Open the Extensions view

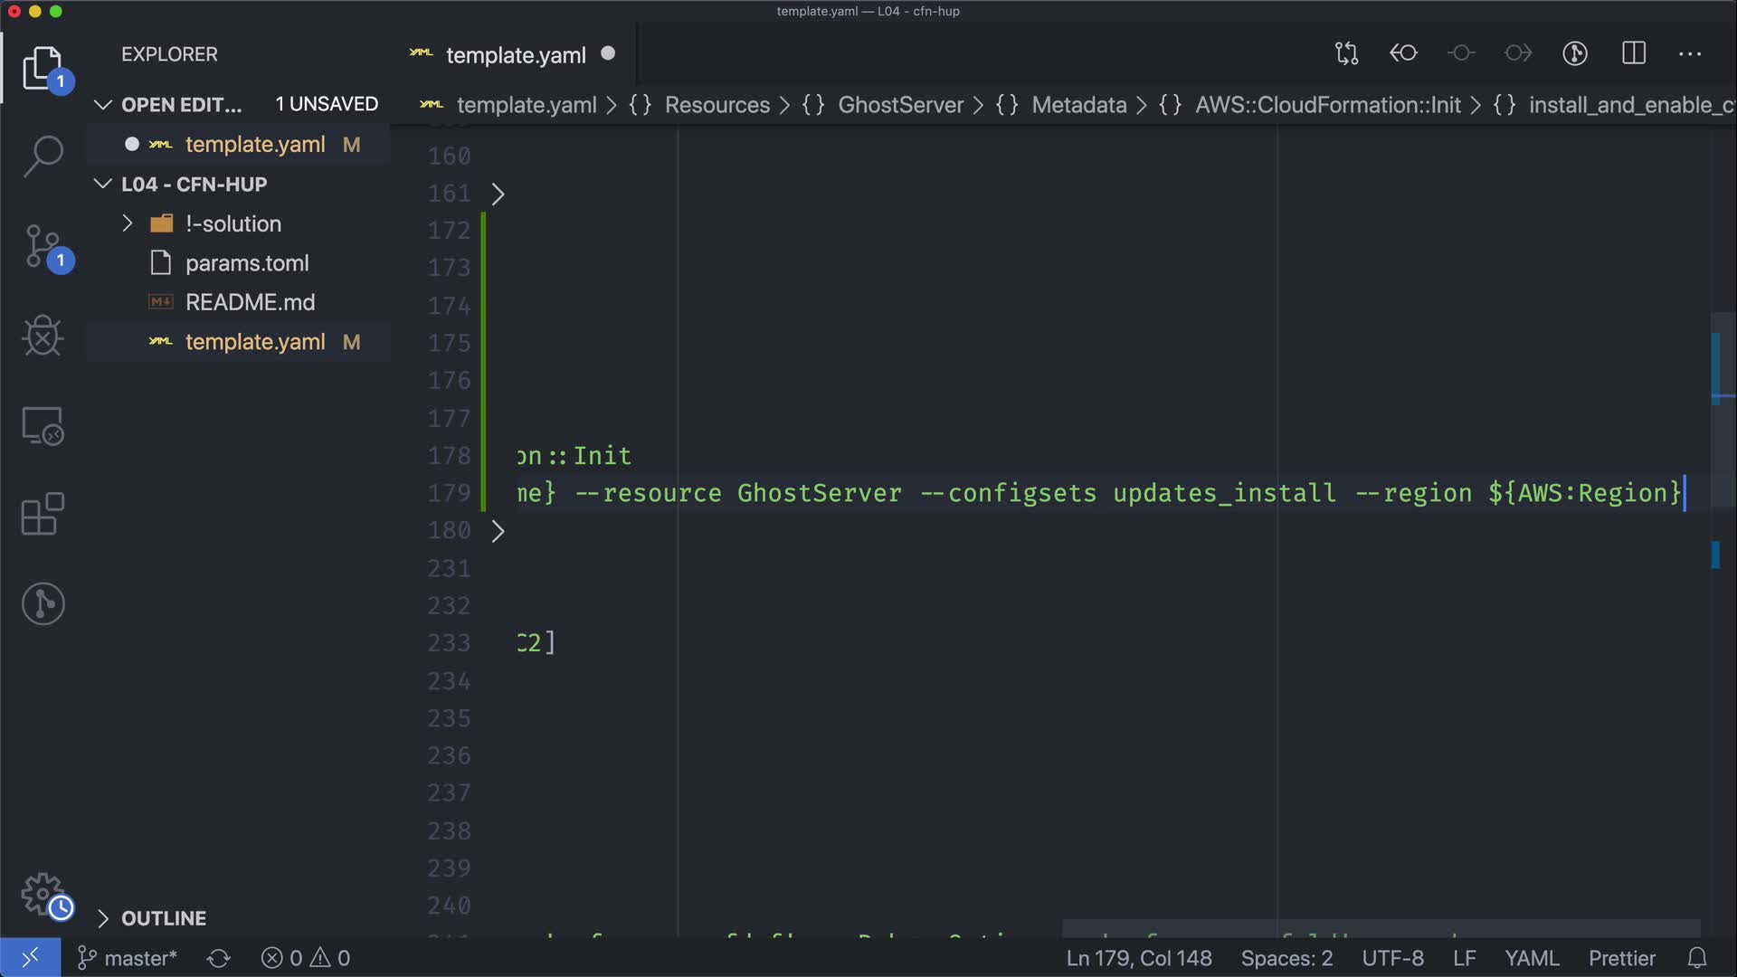tap(43, 515)
